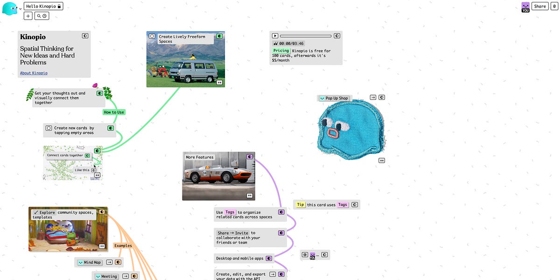Screen dimensions: 560x280
Task: Play the audio card
Action: coord(275,35)
